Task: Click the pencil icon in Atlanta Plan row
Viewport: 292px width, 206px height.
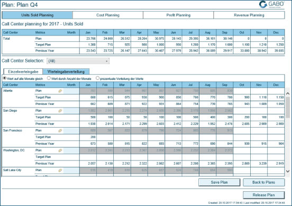Action: point(60,91)
